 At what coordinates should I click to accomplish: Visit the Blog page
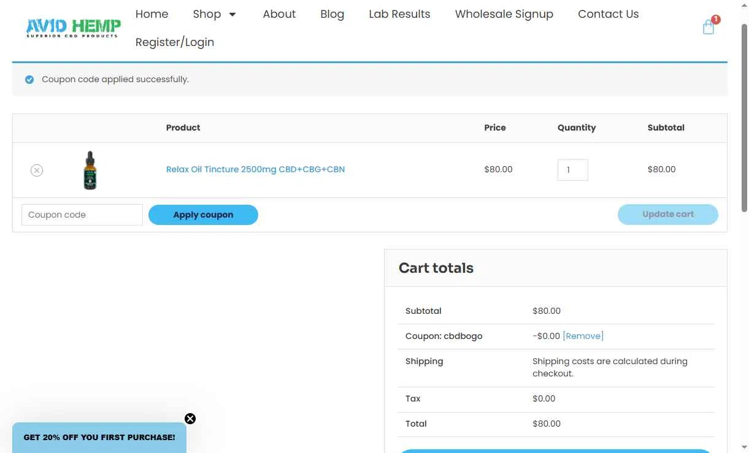pos(332,14)
